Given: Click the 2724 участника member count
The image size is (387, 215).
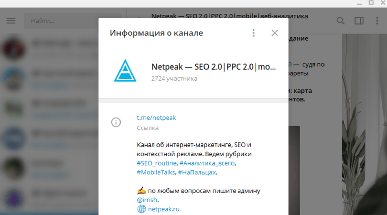Looking at the screenshot, I should pos(174,78).
